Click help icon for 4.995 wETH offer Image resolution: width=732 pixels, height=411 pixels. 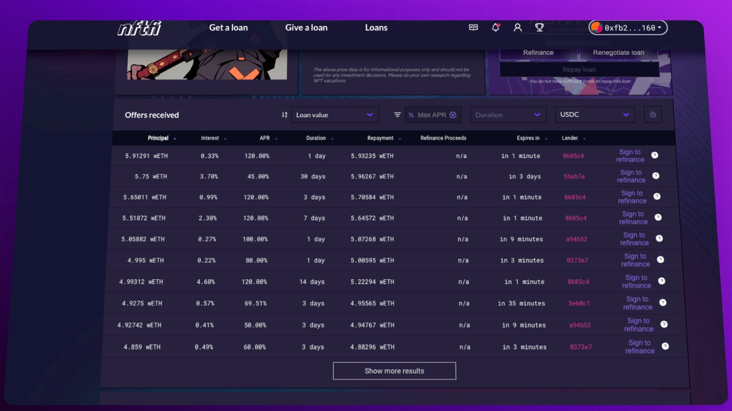(661, 260)
